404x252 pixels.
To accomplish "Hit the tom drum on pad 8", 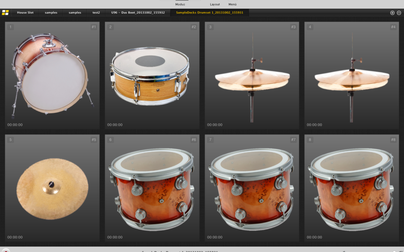I will [x=352, y=189].
